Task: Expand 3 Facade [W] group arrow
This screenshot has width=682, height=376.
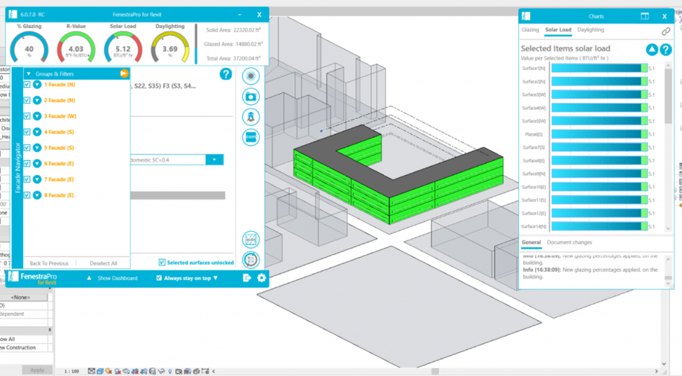Action: pyautogui.click(x=37, y=116)
